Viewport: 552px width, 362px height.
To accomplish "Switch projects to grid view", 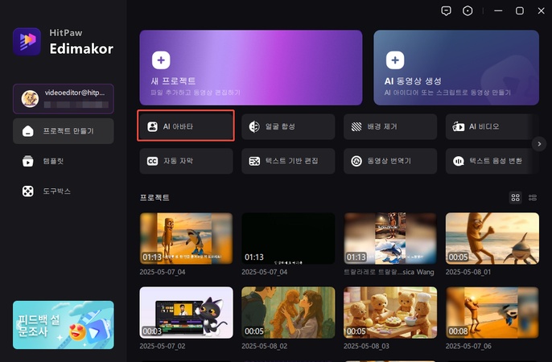I will pos(515,197).
